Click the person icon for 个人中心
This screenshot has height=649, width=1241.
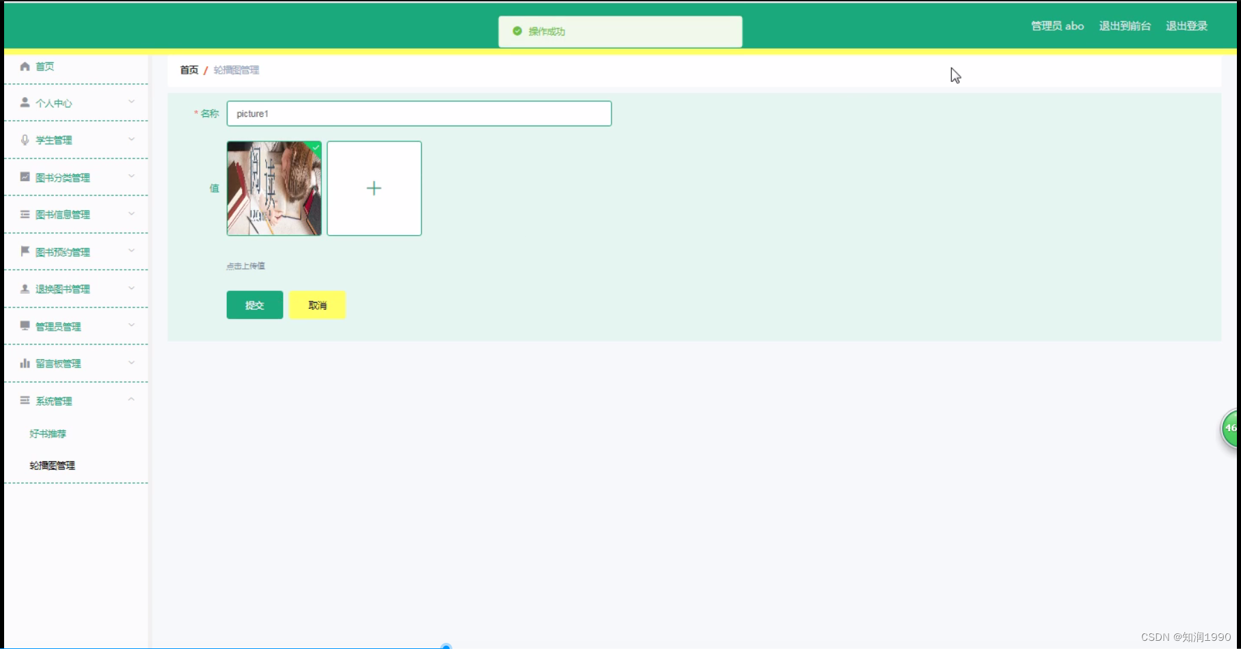pos(25,102)
